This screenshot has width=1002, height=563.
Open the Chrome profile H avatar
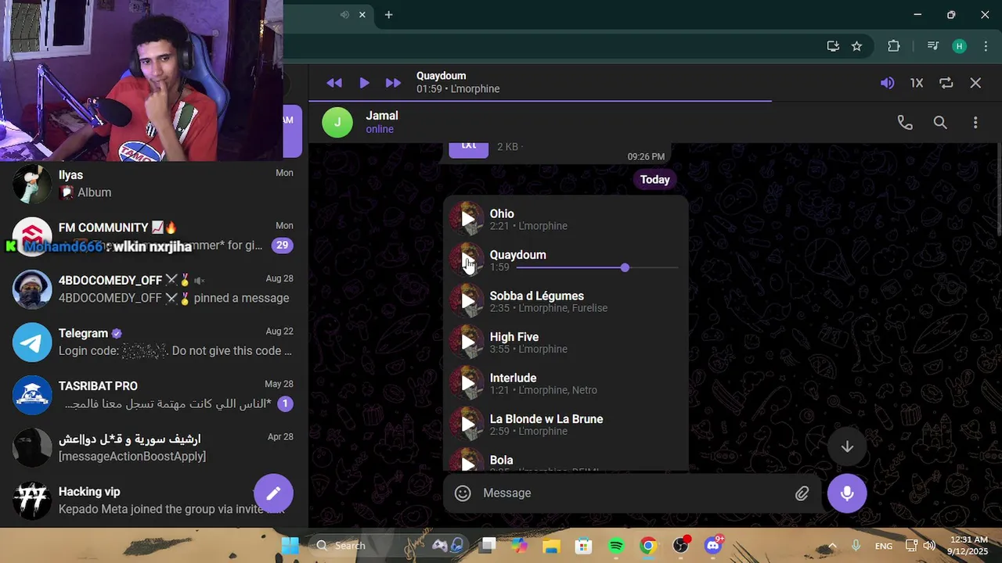click(x=959, y=46)
